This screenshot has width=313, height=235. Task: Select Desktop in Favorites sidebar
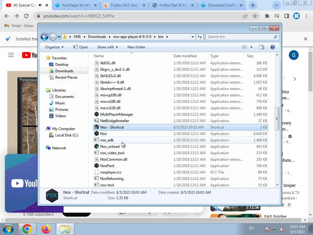point(62,65)
